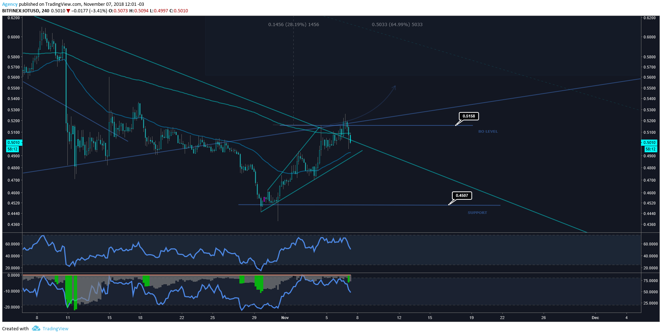Click the 75.0000 oscillator label on right axis
The image size is (662, 335).
pos(650,281)
